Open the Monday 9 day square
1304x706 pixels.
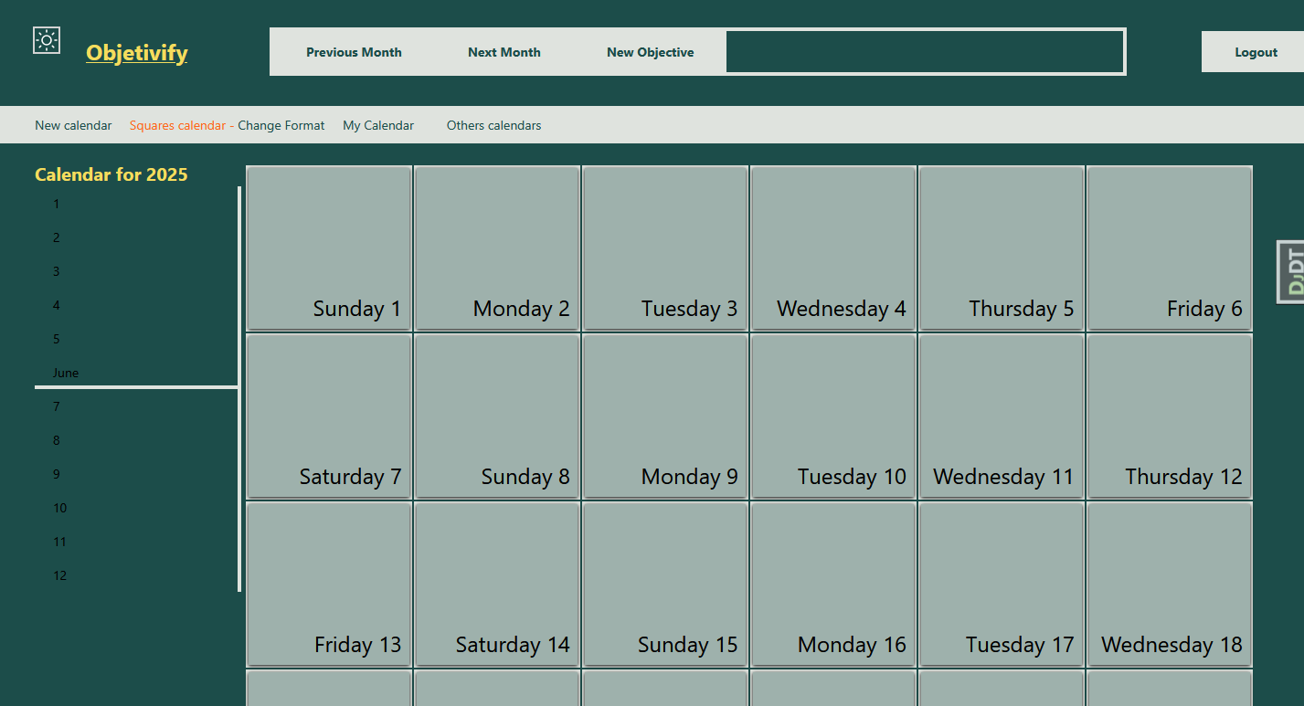665,416
